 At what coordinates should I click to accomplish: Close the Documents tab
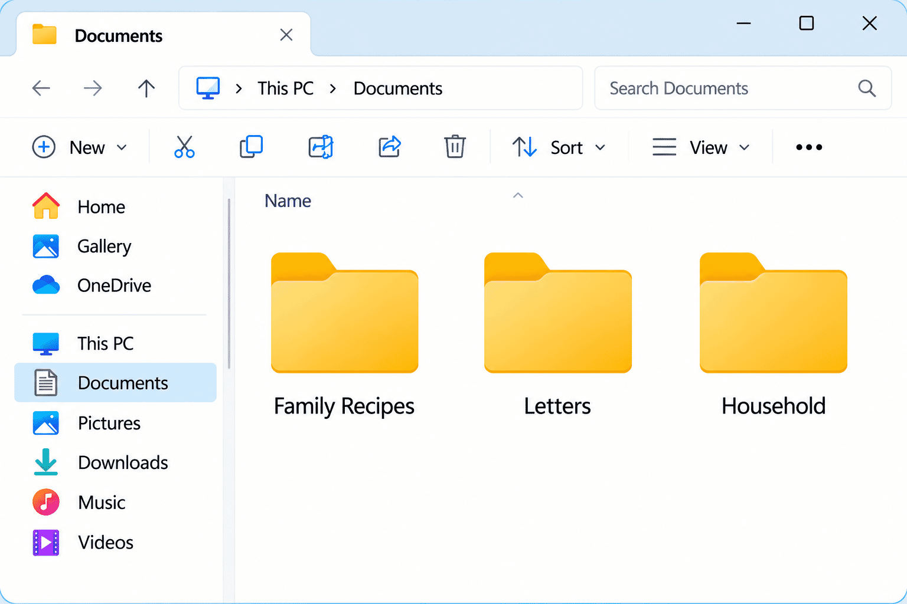(286, 35)
